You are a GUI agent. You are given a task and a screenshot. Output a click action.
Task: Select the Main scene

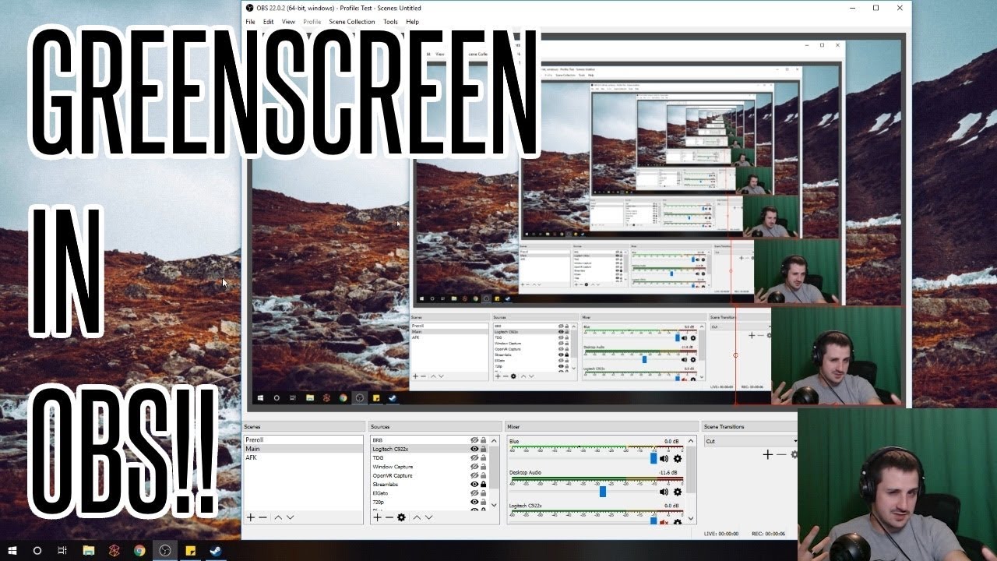303,449
